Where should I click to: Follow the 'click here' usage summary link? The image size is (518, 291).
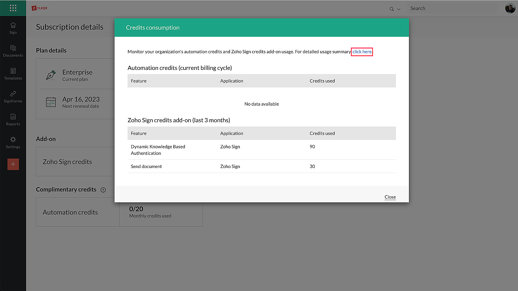coord(362,52)
